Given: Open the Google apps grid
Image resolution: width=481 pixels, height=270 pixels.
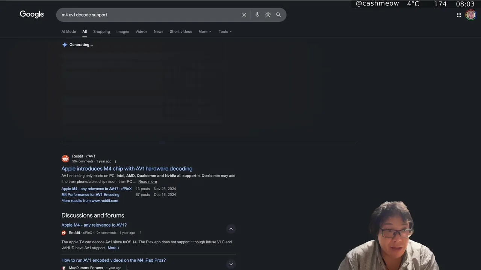Looking at the screenshot, I should point(459,15).
